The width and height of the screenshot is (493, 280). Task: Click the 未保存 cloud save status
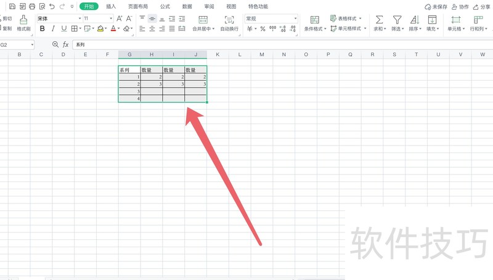[x=436, y=7]
